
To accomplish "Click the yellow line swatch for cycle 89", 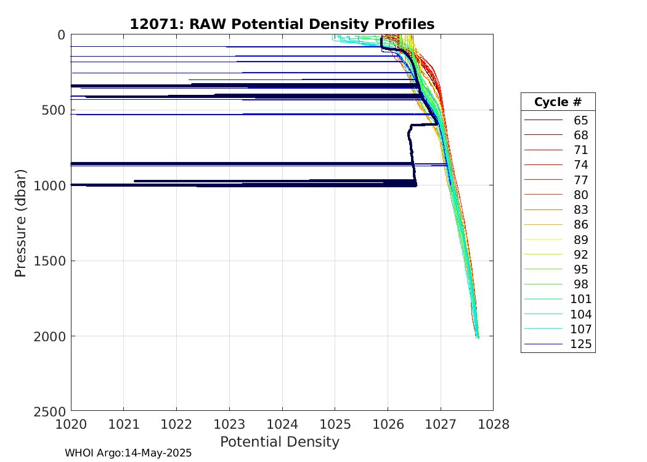I will point(543,240).
